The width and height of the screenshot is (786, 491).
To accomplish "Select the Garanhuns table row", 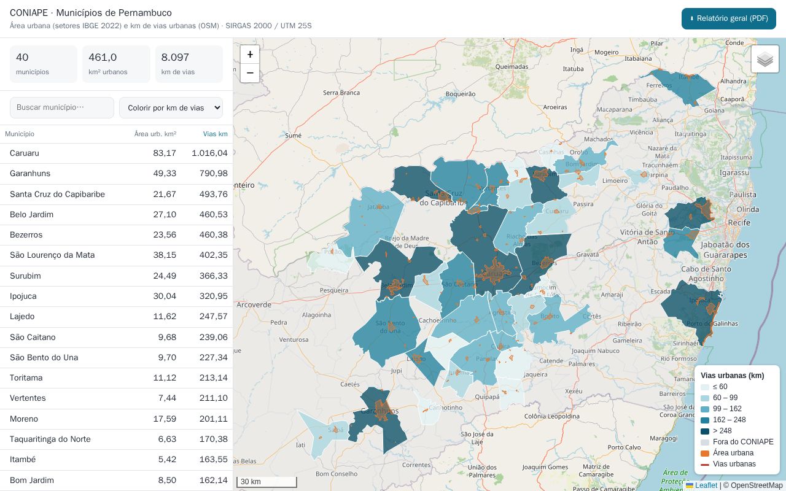I will tap(117, 174).
